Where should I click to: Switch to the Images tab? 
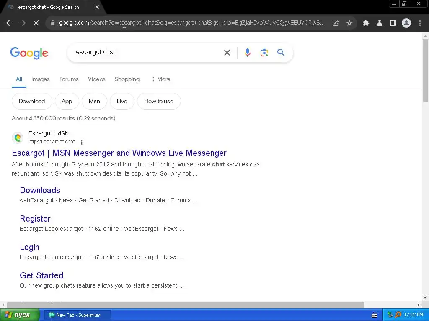point(41,79)
